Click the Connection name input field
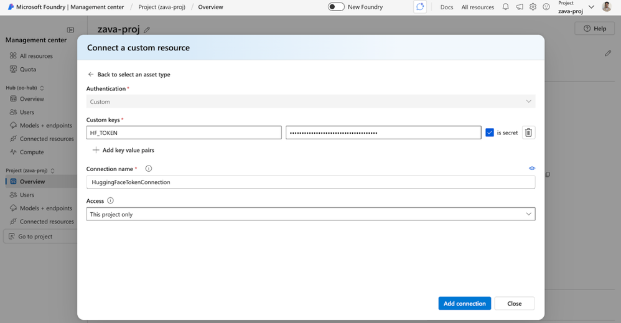 click(x=310, y=182)
